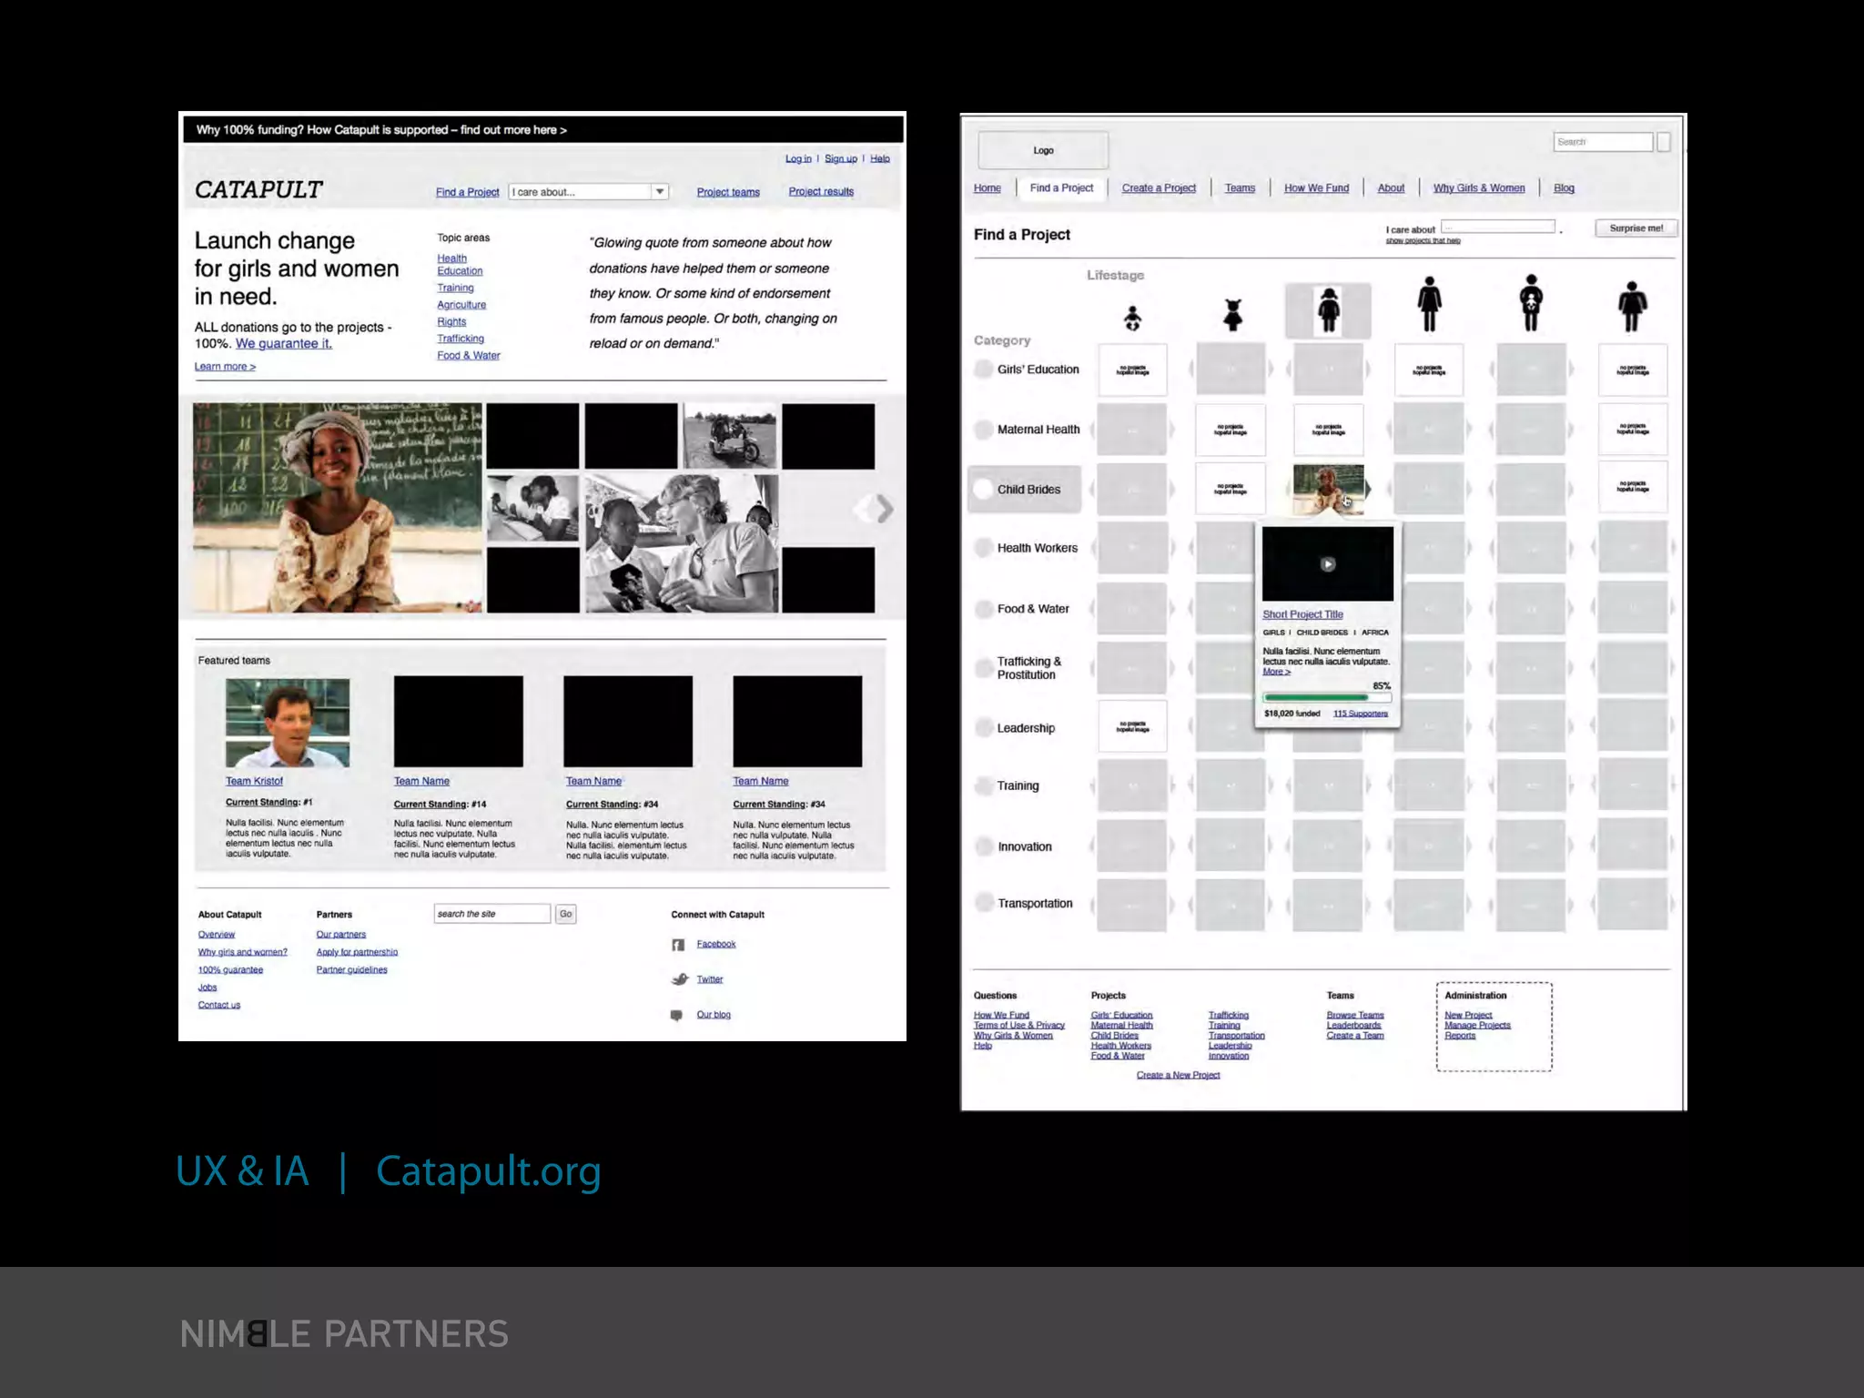Open the Manage Projects administration link
The image size is (1864, 1398).
click(x=1477, y=1026)
